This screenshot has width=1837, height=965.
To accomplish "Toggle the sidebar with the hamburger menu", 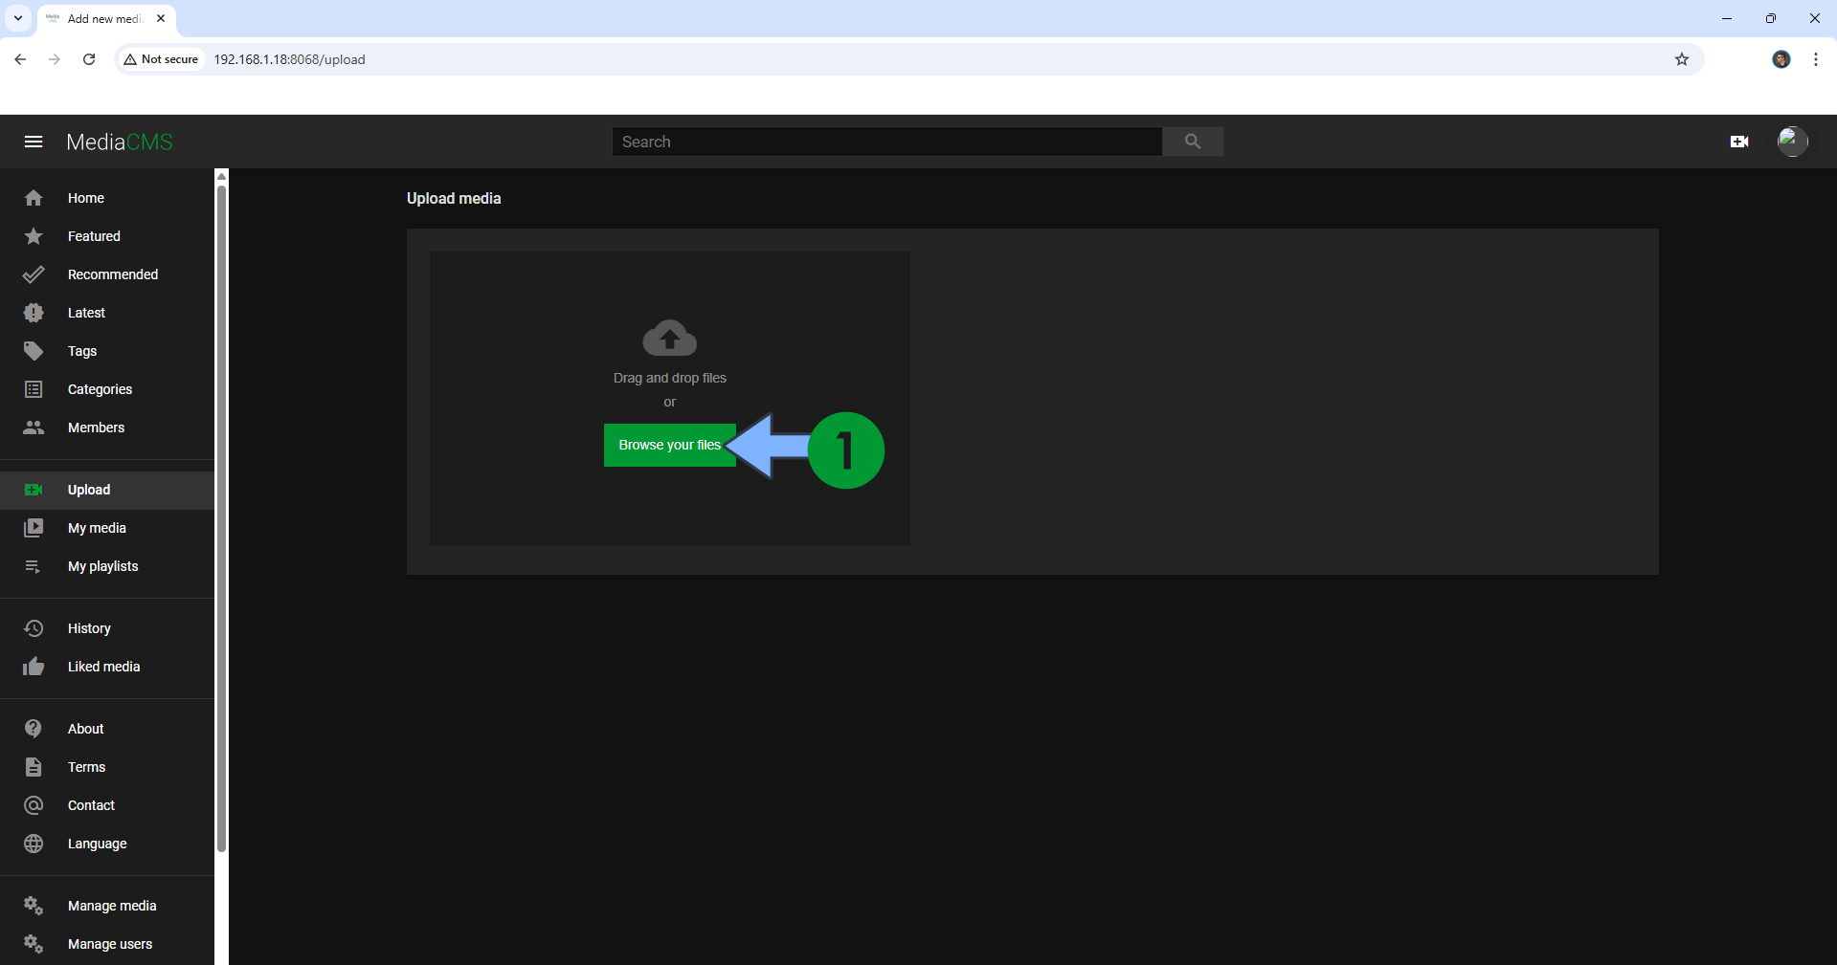I will point(33,141).
